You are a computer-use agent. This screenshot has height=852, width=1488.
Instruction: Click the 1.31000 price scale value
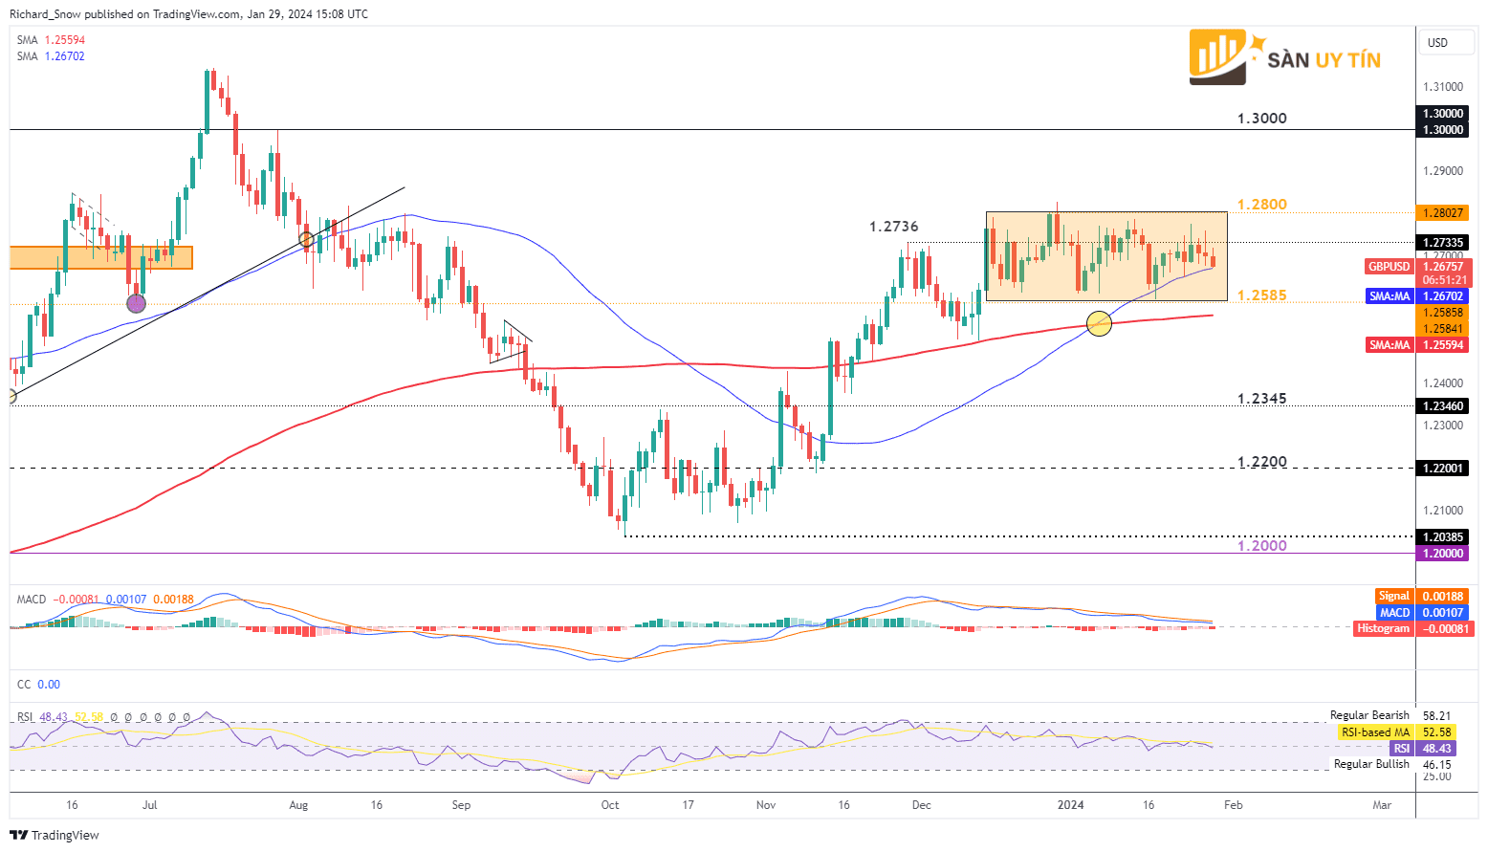coord(1443,87)
